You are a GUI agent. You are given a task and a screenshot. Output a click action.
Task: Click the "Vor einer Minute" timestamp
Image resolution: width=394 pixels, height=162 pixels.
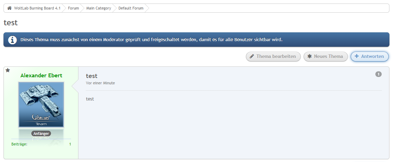point(100,83)
